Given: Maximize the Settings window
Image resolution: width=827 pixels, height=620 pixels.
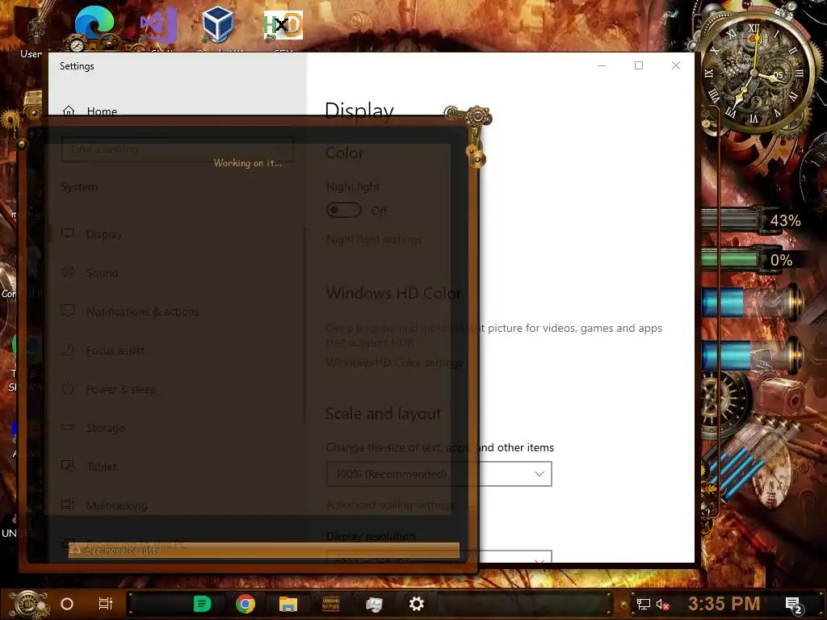Looking at the screenshot, I should pos(639,65).
